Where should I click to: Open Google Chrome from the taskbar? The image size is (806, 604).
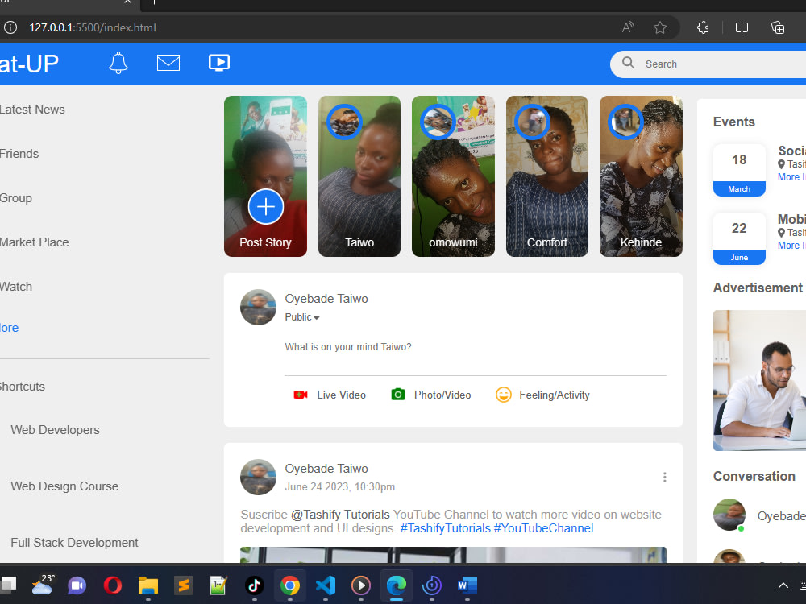pos(290,585)
